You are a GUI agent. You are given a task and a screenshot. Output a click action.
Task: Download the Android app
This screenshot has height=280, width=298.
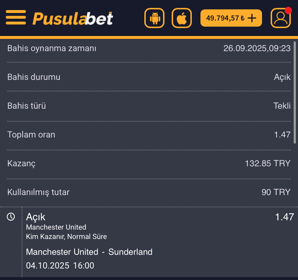[x=155, y=18]
